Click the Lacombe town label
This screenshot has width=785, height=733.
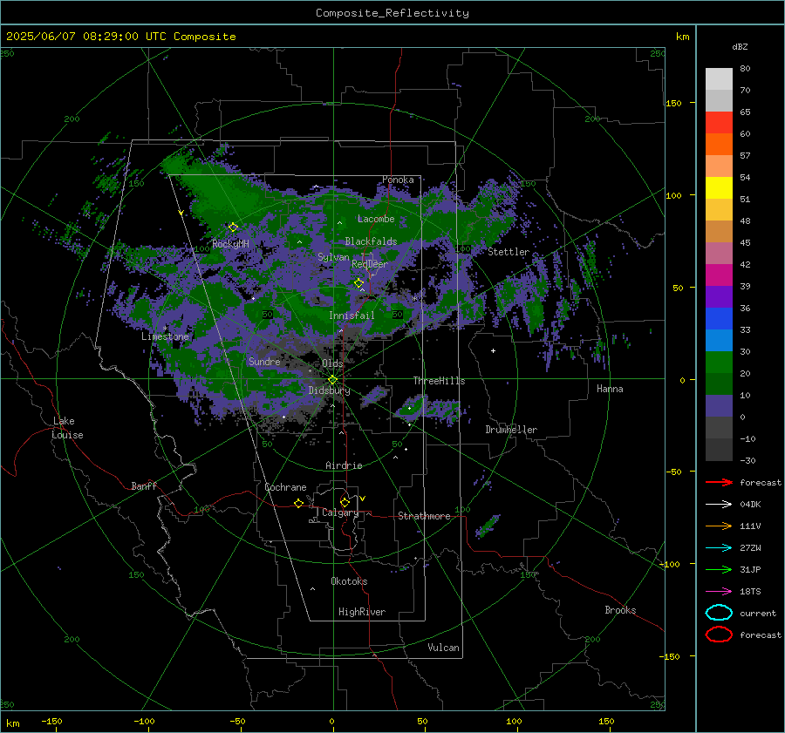[x=376, y=219]
